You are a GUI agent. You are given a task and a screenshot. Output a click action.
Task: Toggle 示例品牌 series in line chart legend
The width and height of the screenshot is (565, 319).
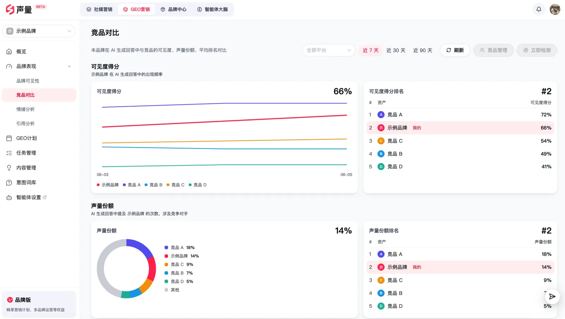[108, 185]
